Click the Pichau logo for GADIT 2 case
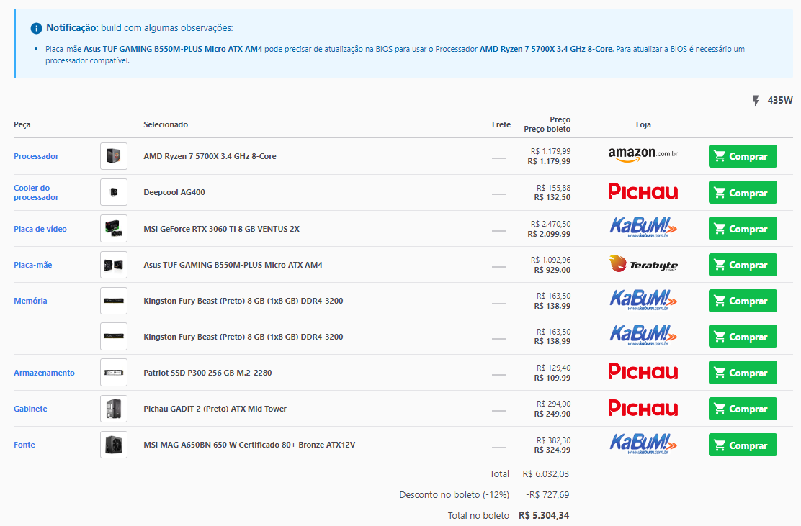 (x=643, y=408)
